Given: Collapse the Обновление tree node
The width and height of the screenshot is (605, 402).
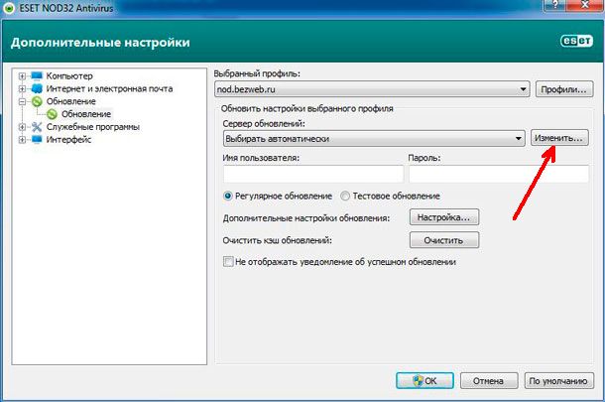Looking at the screenshot, I should [22, 101].
